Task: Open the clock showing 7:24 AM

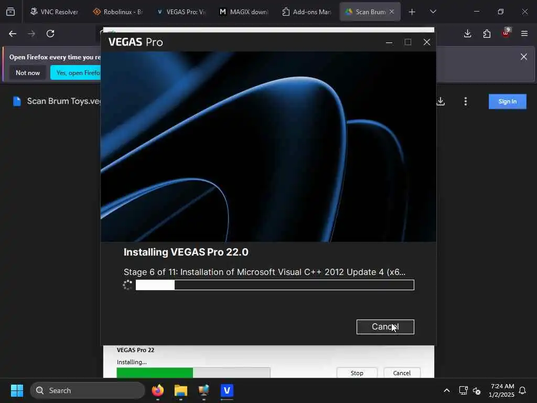Action: tap(502, 390)
